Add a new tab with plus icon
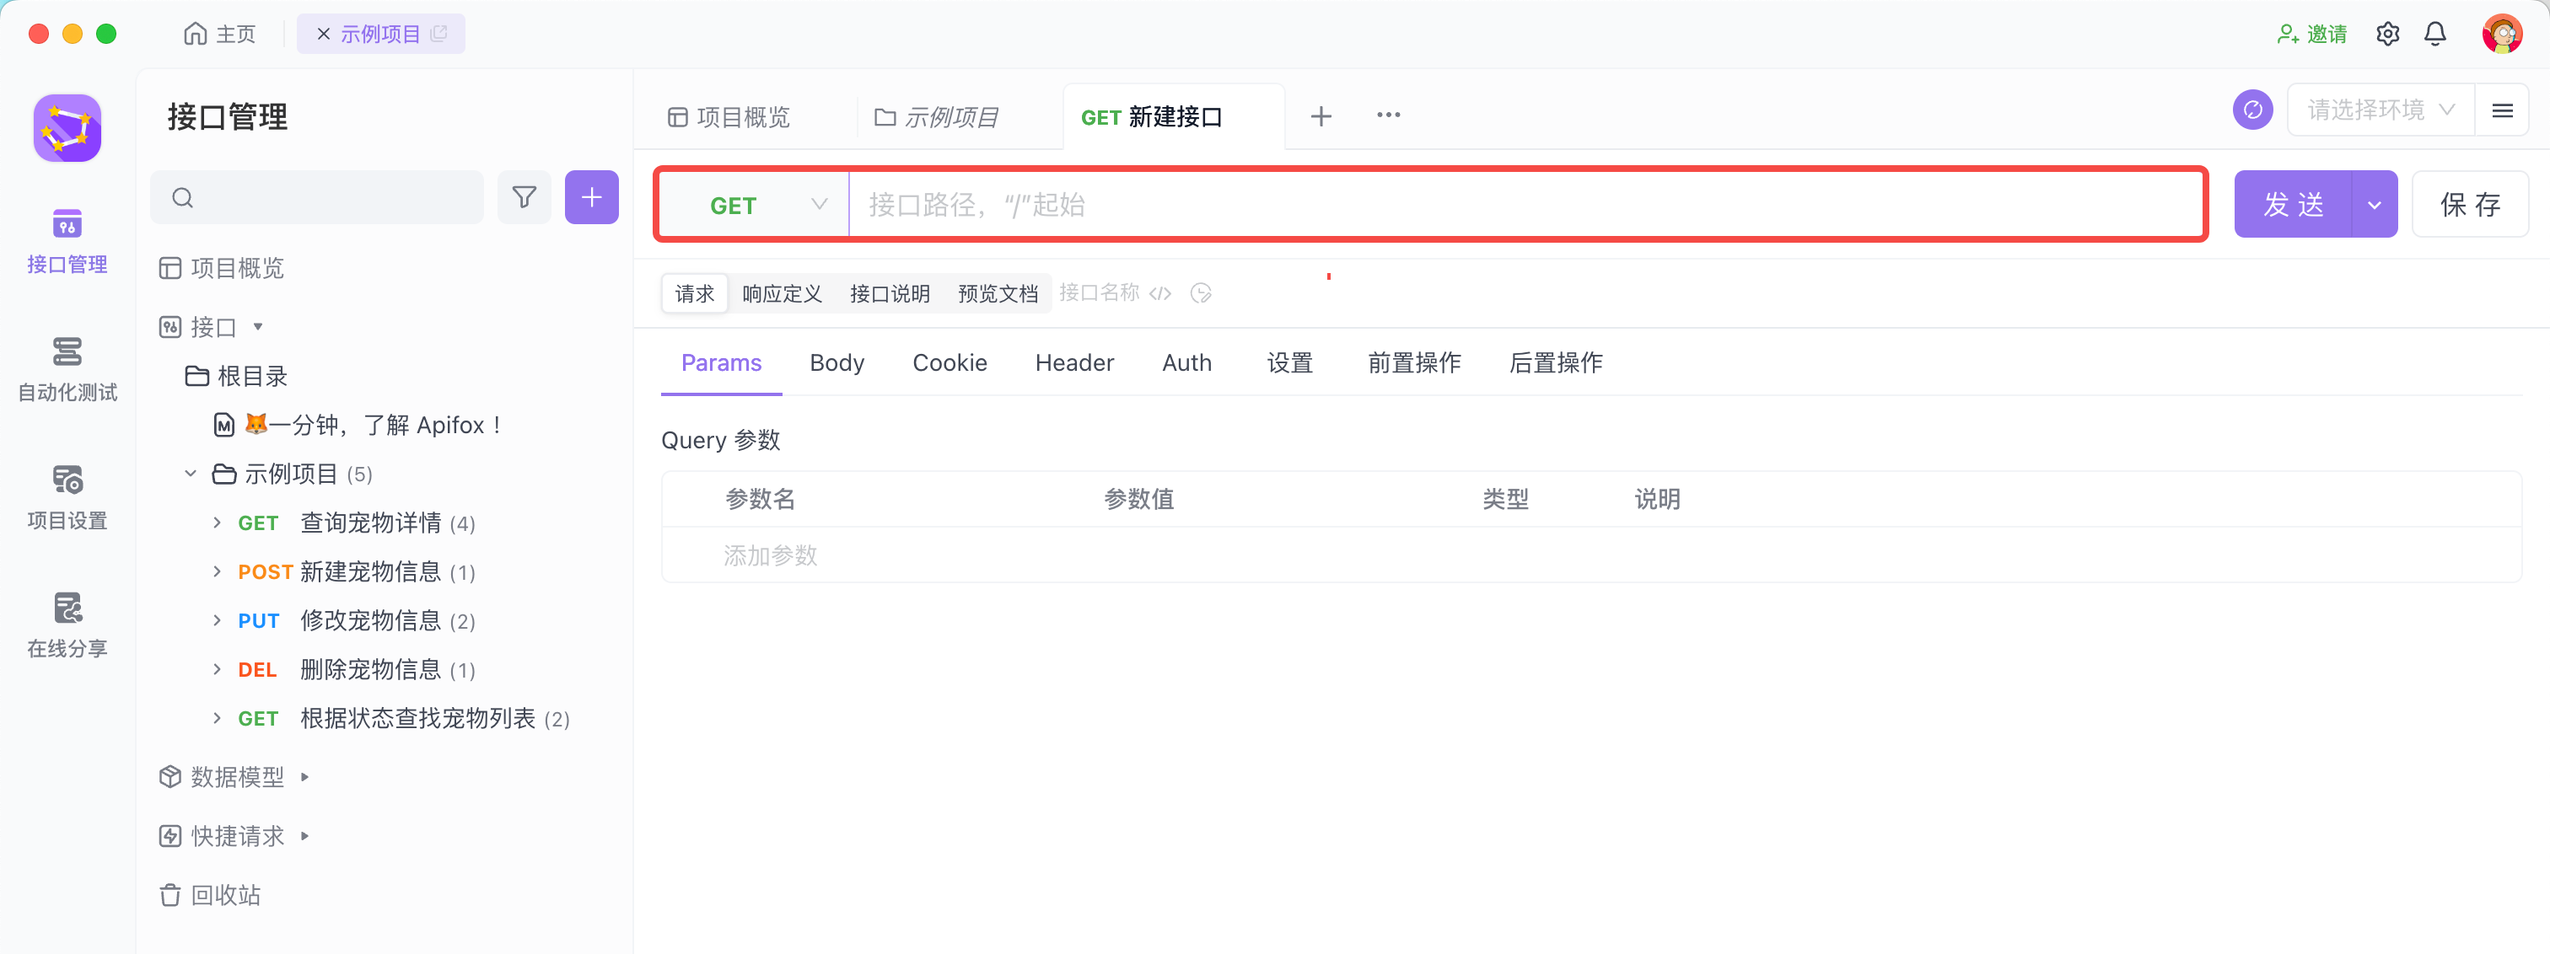 tap(1321, 115)
